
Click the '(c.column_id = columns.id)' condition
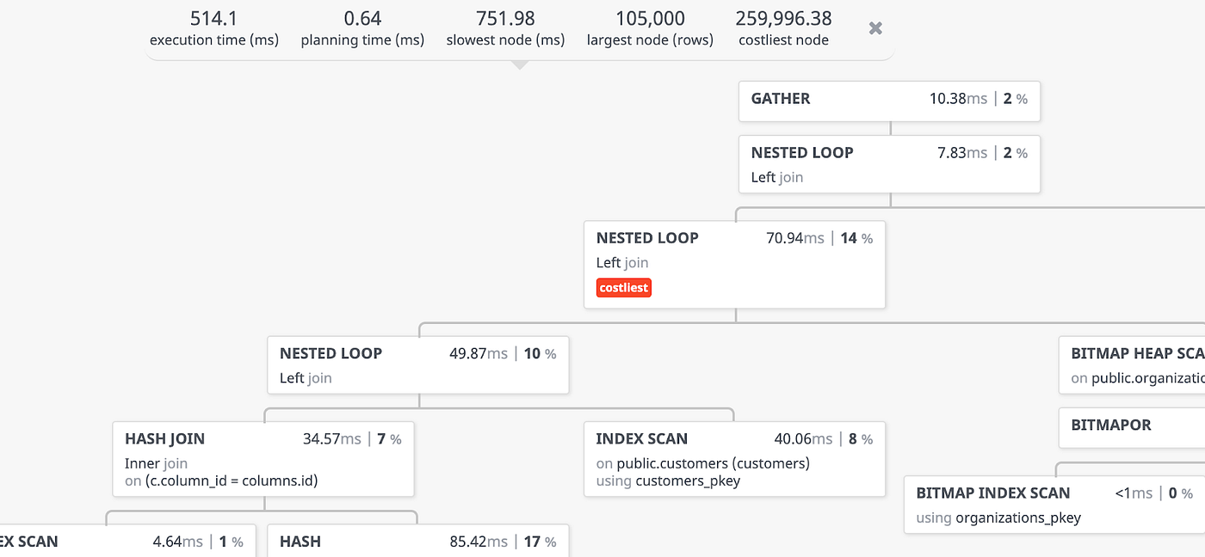coord(231,481)
